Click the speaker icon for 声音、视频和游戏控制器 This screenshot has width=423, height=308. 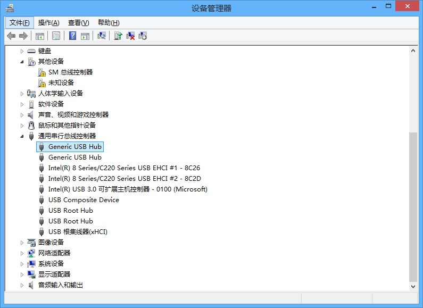click(x=31, y=115)
